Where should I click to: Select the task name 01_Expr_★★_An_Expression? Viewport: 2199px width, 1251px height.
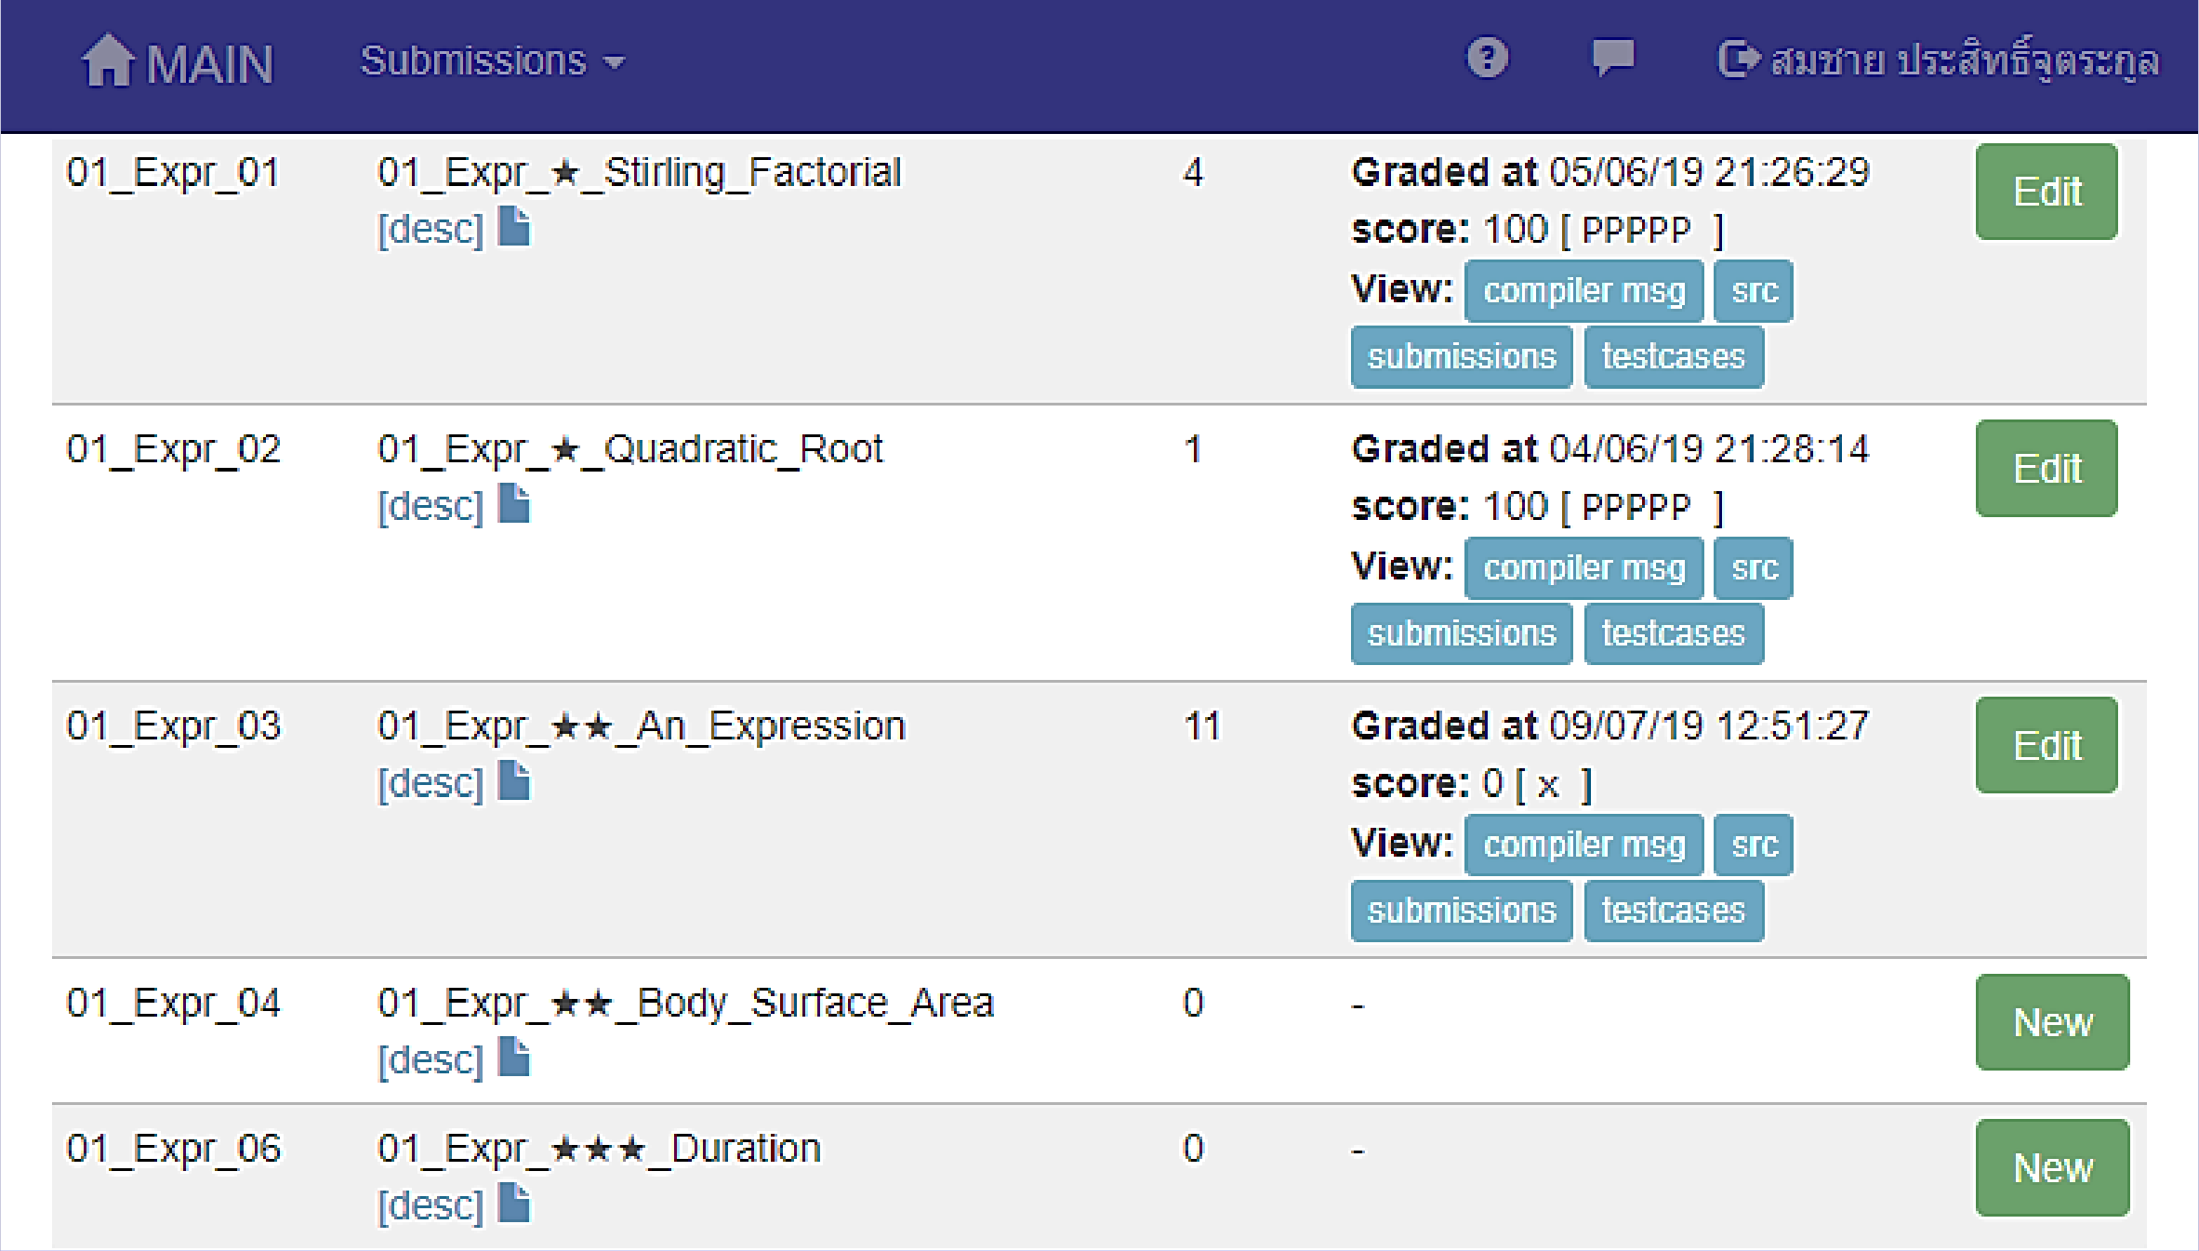[642, 726]
